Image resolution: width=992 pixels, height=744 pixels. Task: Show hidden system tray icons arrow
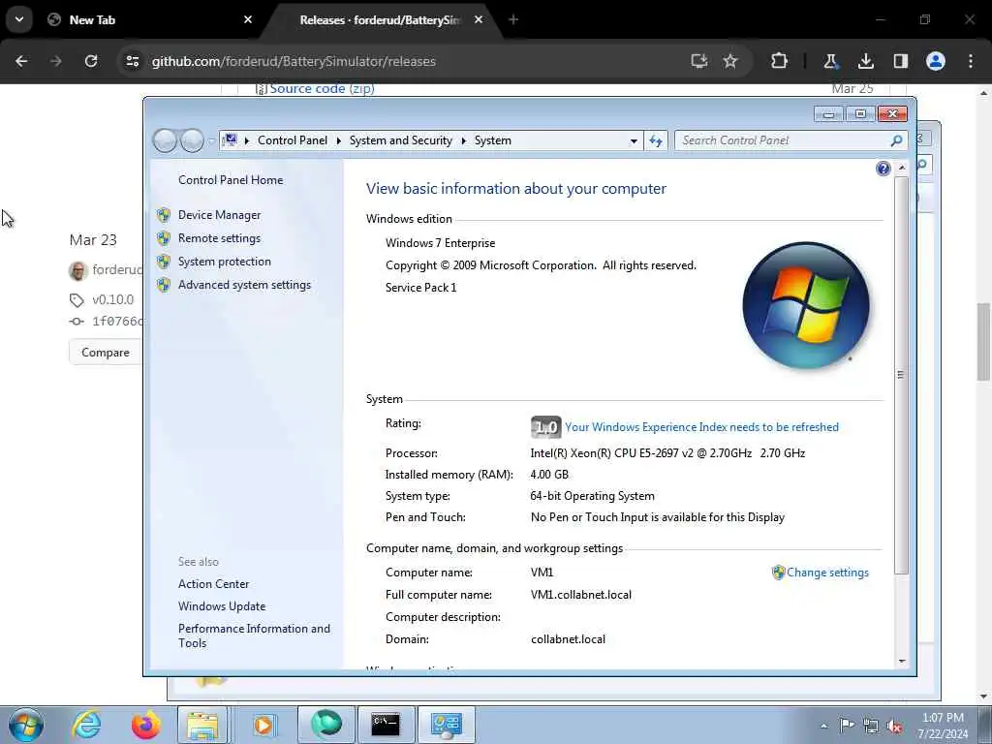pyautogui.click(x=823, y=726)
